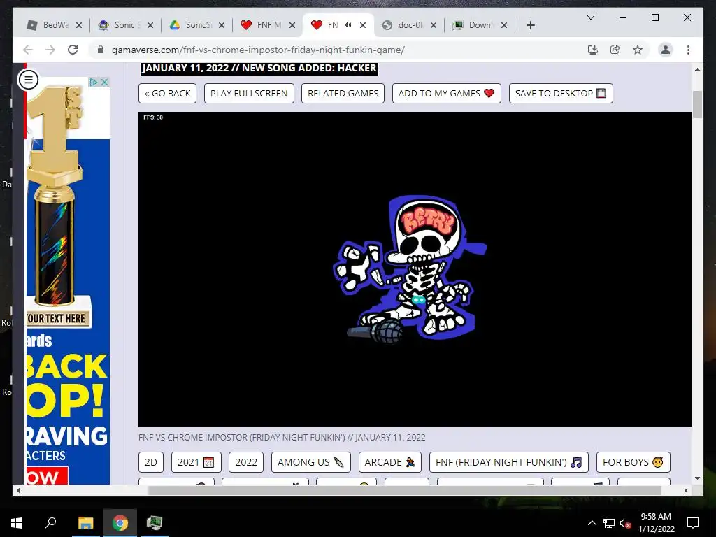Switch to the FNF M tab

point(268,25)
